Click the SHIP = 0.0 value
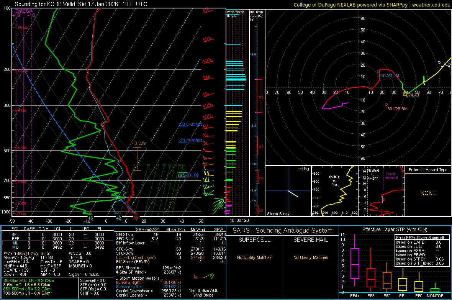The height and width of the screenshot is (300, 452). coord(90,293)
